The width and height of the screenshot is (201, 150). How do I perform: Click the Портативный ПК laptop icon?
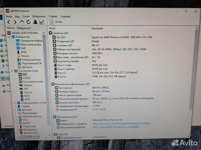click(x=19, y=63)
